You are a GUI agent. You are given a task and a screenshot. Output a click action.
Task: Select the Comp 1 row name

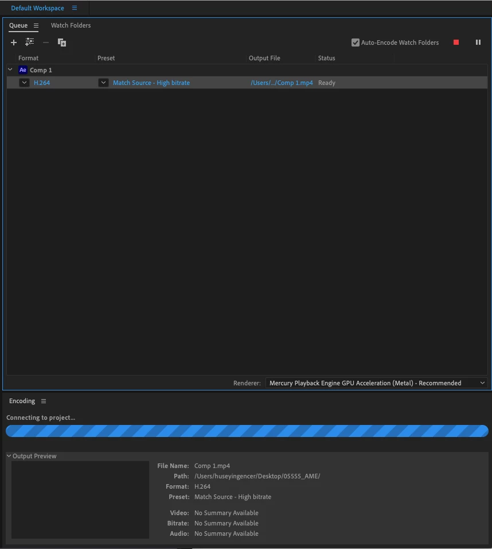coord(41,70)
